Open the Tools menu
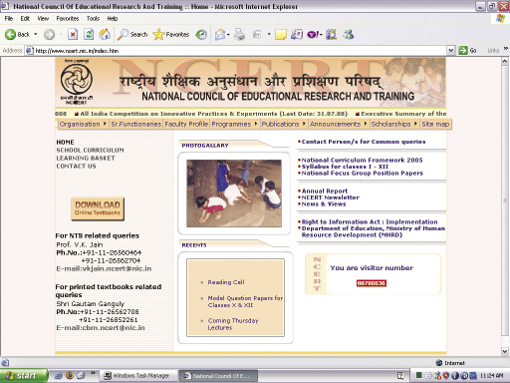The height and width of the screenshot is (383, 510). click(93, 19)
